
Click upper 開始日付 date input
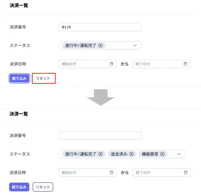tap(87, 64)
